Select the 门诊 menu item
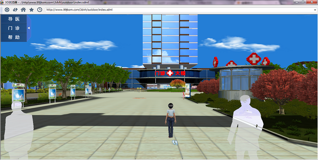The image size is (318, 160). coord(14,28)
